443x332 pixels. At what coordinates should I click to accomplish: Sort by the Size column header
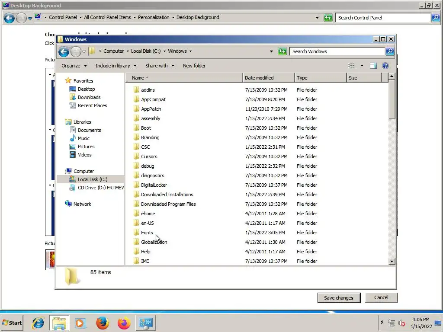pyautogui.click(x=364, y=78)
